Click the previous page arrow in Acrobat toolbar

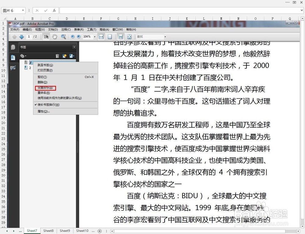[14, 37]
